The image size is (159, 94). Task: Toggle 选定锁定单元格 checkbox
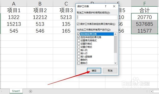(79, 34)
